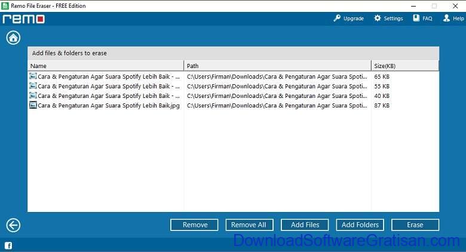The height and width of the screenshot is (252, 466).
Task: Select the file name in the 65 KB row
Action: pyautogui.click(x=109, y=76)
